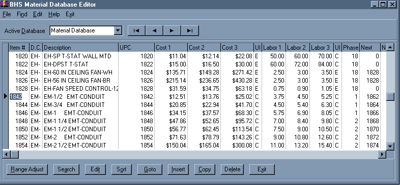This screenshot has width=400, height=185.
Task: Click Labor 3 value 15.40
Action: point(325,145)
